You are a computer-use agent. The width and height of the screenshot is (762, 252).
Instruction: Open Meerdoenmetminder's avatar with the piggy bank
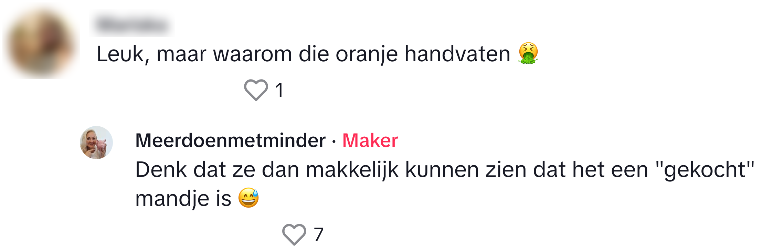tap(96, 143)
